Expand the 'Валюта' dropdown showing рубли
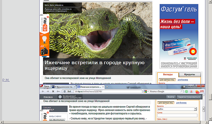The width and height of the screenshot is (212, 124). pos(177,109)
